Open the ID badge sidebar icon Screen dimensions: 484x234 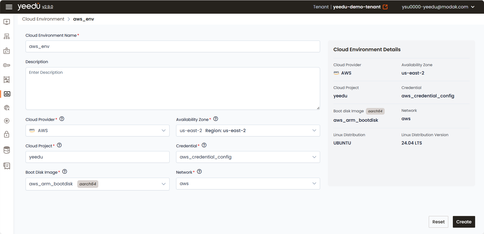[7, 51]
